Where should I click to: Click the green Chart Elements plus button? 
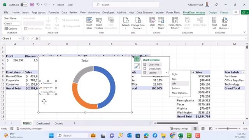pos(137,59)
